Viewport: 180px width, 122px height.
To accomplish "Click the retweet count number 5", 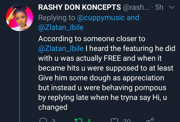I will (89, 121).
